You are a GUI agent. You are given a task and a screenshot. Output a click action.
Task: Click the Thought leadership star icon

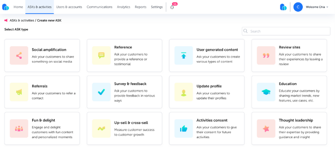click(266, 129)
